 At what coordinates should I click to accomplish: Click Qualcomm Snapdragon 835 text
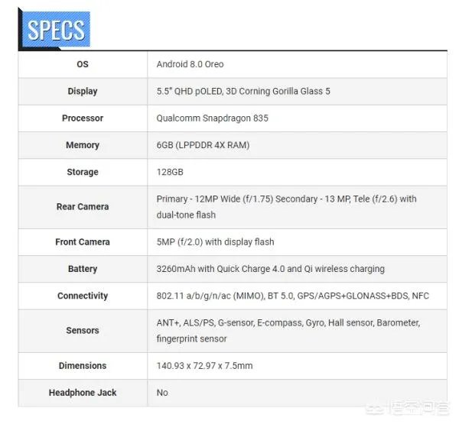212,118
